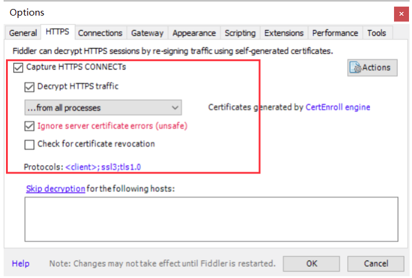Switch to Performance tab
This screenshot has height=278, width=412.
coord(335,33)
